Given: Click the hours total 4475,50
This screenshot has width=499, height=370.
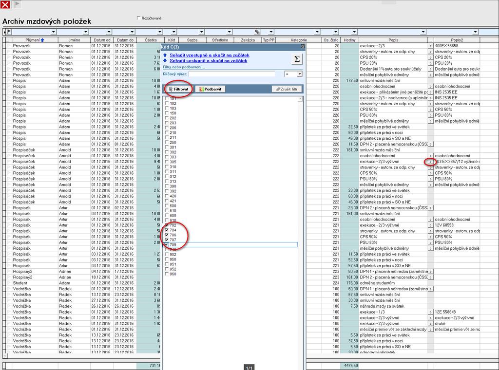Looking at the screenshot, I should [351, 366].
